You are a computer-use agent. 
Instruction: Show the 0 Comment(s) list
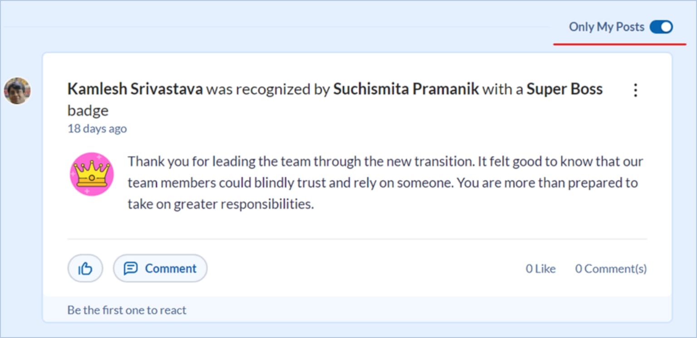click(611, 269)
